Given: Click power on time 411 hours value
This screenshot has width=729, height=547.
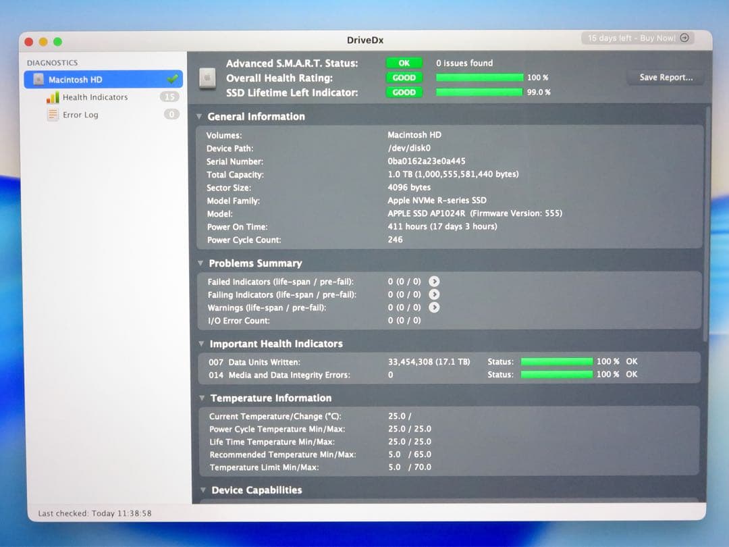Looking at the screenshot, I should tap(442, 226).
